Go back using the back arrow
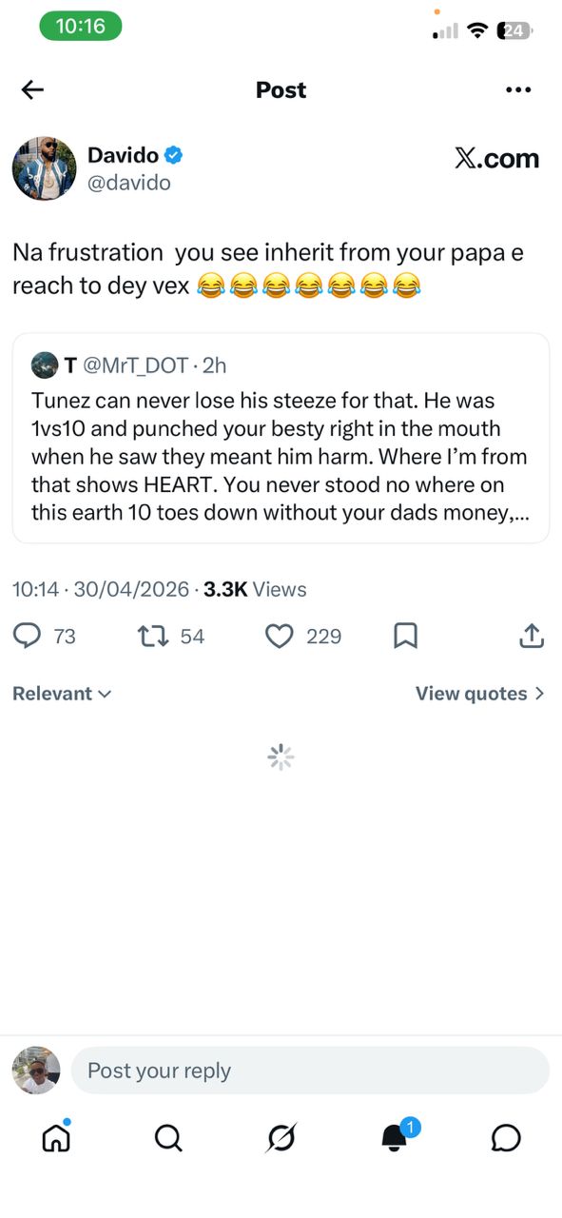 (x=31, y=89)
